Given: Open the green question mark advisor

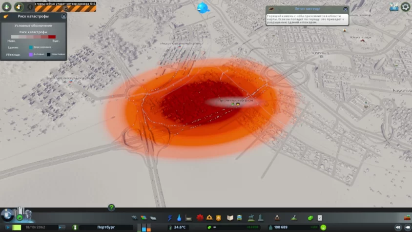Looking at the screenshot, I should (x=111, y=207).
